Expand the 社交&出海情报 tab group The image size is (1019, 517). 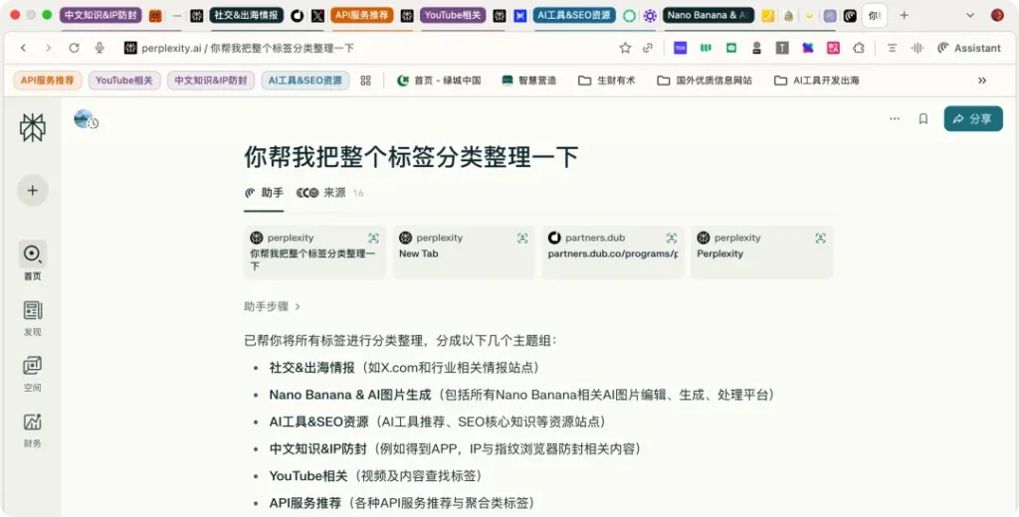247,16
